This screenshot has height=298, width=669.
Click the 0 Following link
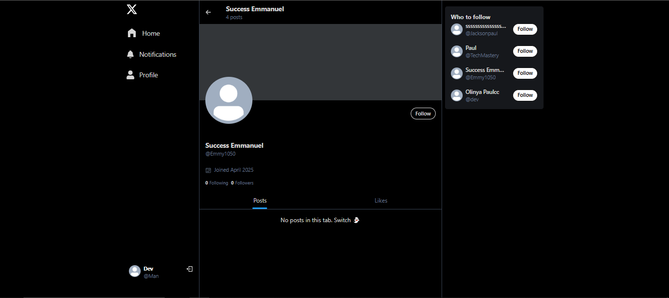coord(217,183)
